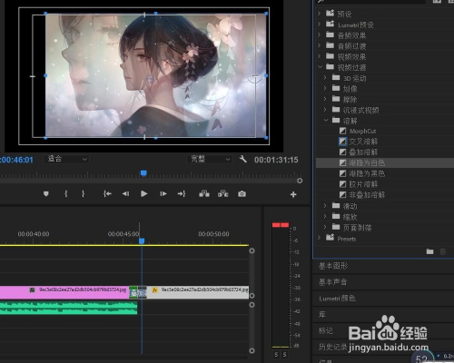Screen dimensions: 454x363
Task: Toggle left solo S button on audio meter
Action: coord(276,355)
